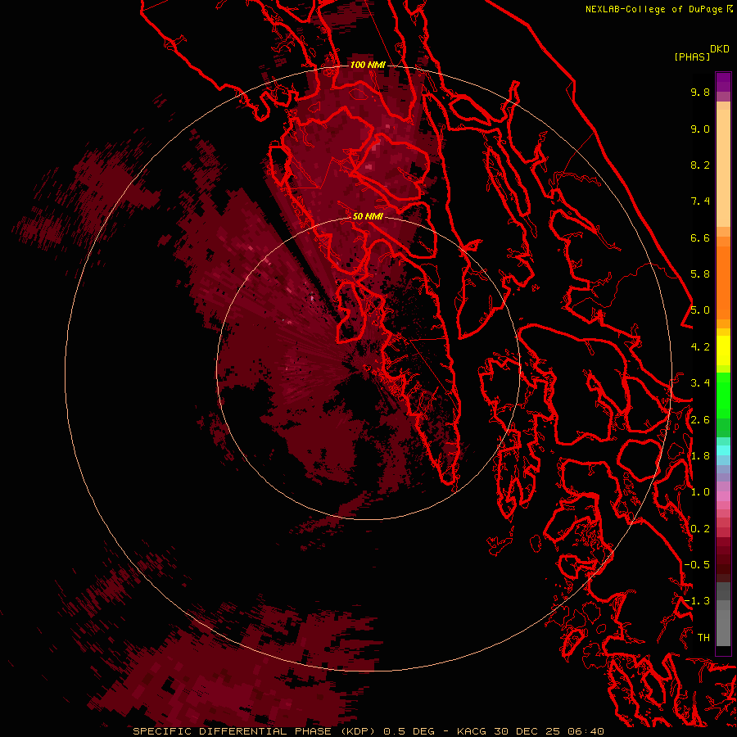Click the gray bottom segment of the color bar
The height and width of the screenshot is (737, 737).
click(x=723, y=623)
